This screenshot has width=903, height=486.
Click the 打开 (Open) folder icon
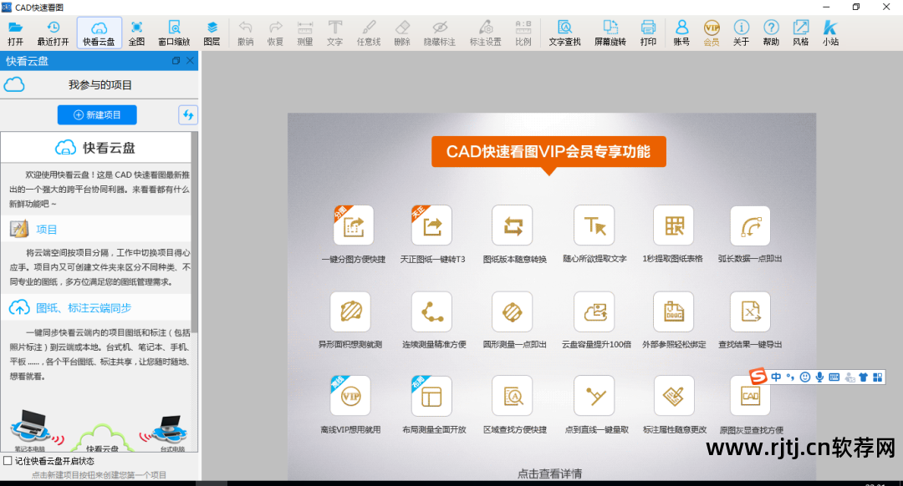(x=15, y=32)
